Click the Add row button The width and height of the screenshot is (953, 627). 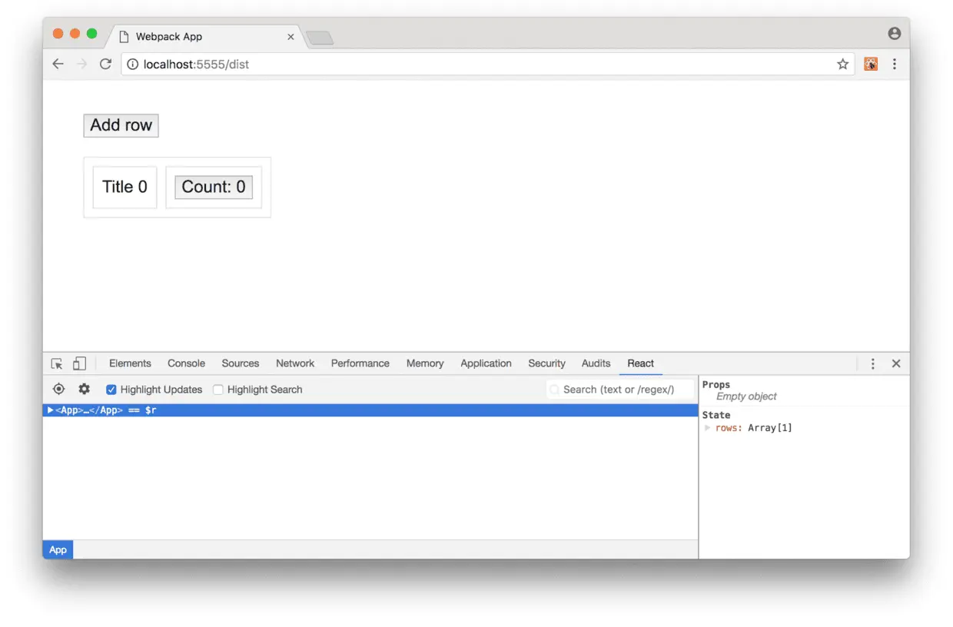(x=121, y=125)
